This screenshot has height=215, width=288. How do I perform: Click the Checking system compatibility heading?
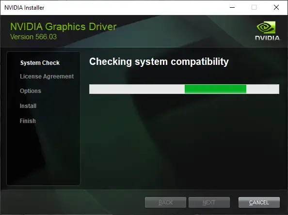(x=159, y=61)
